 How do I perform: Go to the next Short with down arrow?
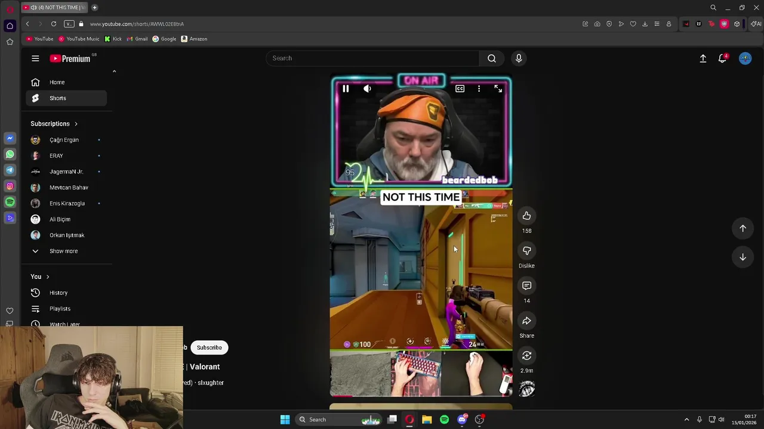[x=743, y=257]
